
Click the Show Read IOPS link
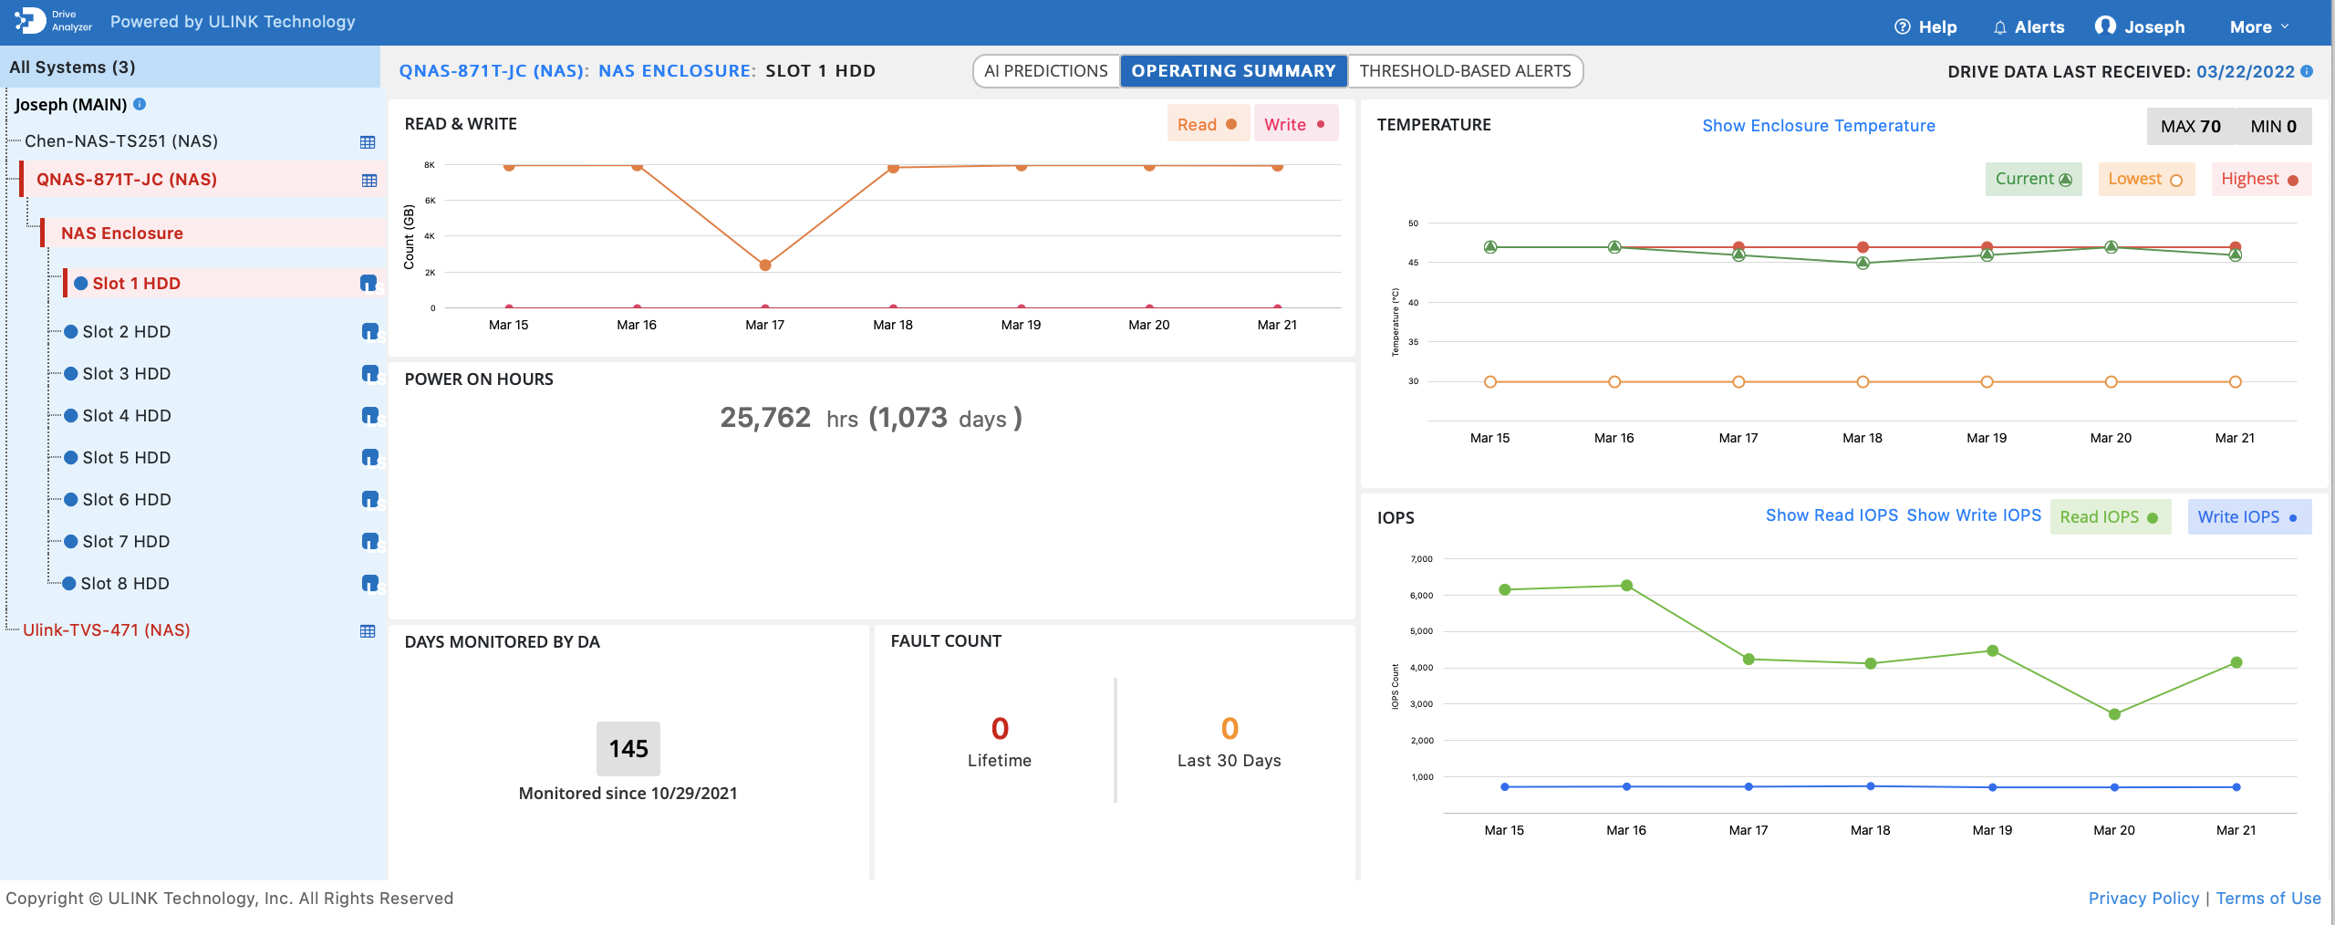[x=1832, y=515]
